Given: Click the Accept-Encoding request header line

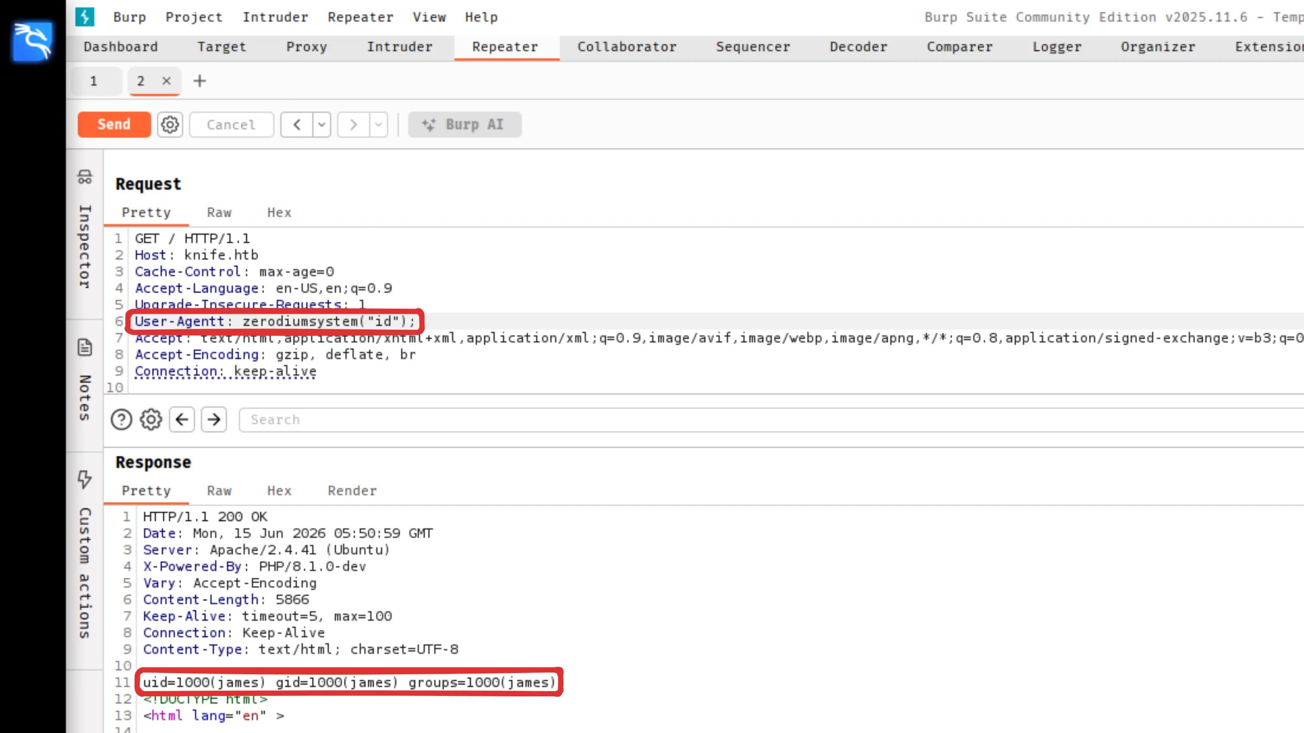Looking at the screenshot, I should pyautogui.click(x=275, y=355).
